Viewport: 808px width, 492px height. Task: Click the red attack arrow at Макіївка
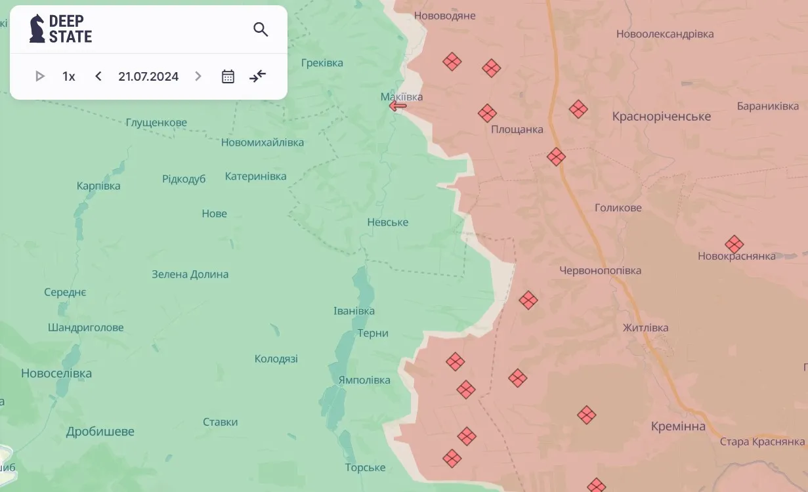[x=397, y=106]
